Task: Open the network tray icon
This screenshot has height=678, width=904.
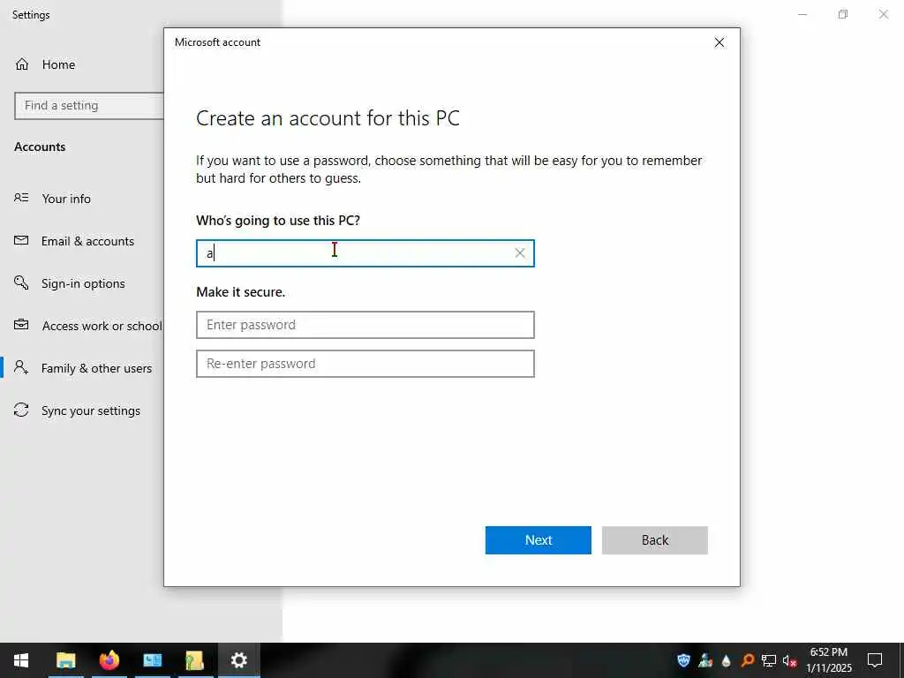Action: [769, 660]
